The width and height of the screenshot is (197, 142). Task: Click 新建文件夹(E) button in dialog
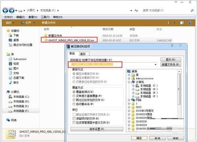(x=171, y=65)
